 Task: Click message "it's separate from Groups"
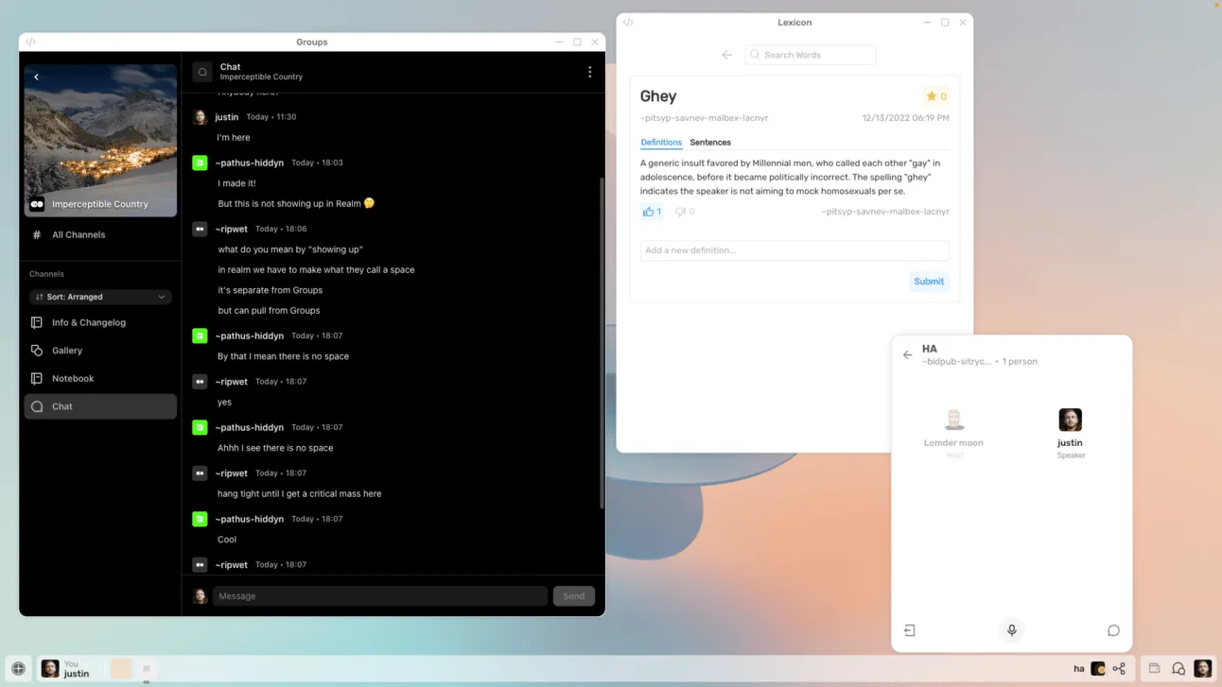coord(270,290)
